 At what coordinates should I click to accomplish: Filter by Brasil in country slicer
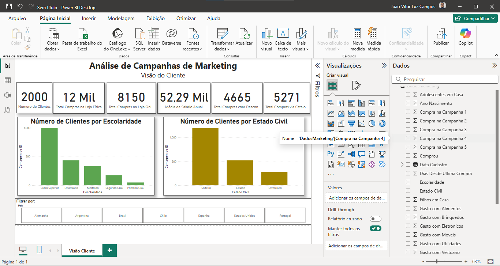coord(123,216)
